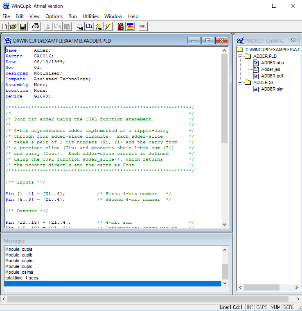The image size is (302, 311).
Task: Collapse the ADDER.SI tree node
Action: (241, 82)
